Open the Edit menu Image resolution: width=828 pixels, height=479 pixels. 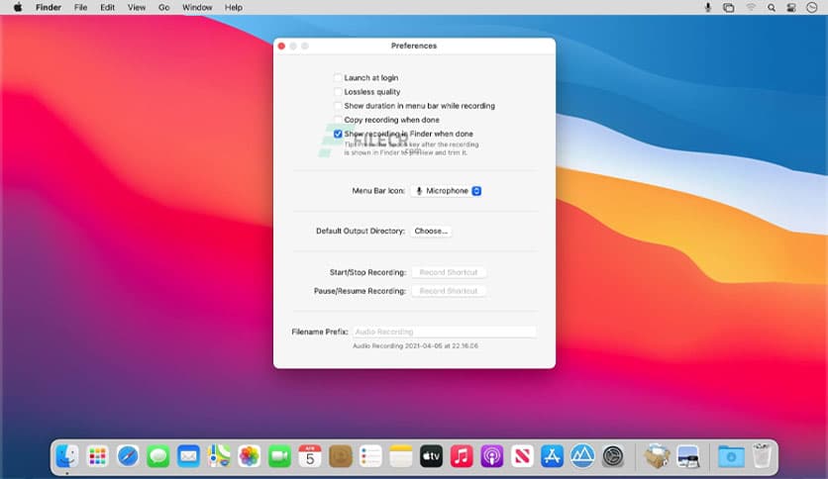(x=107, y=7)
